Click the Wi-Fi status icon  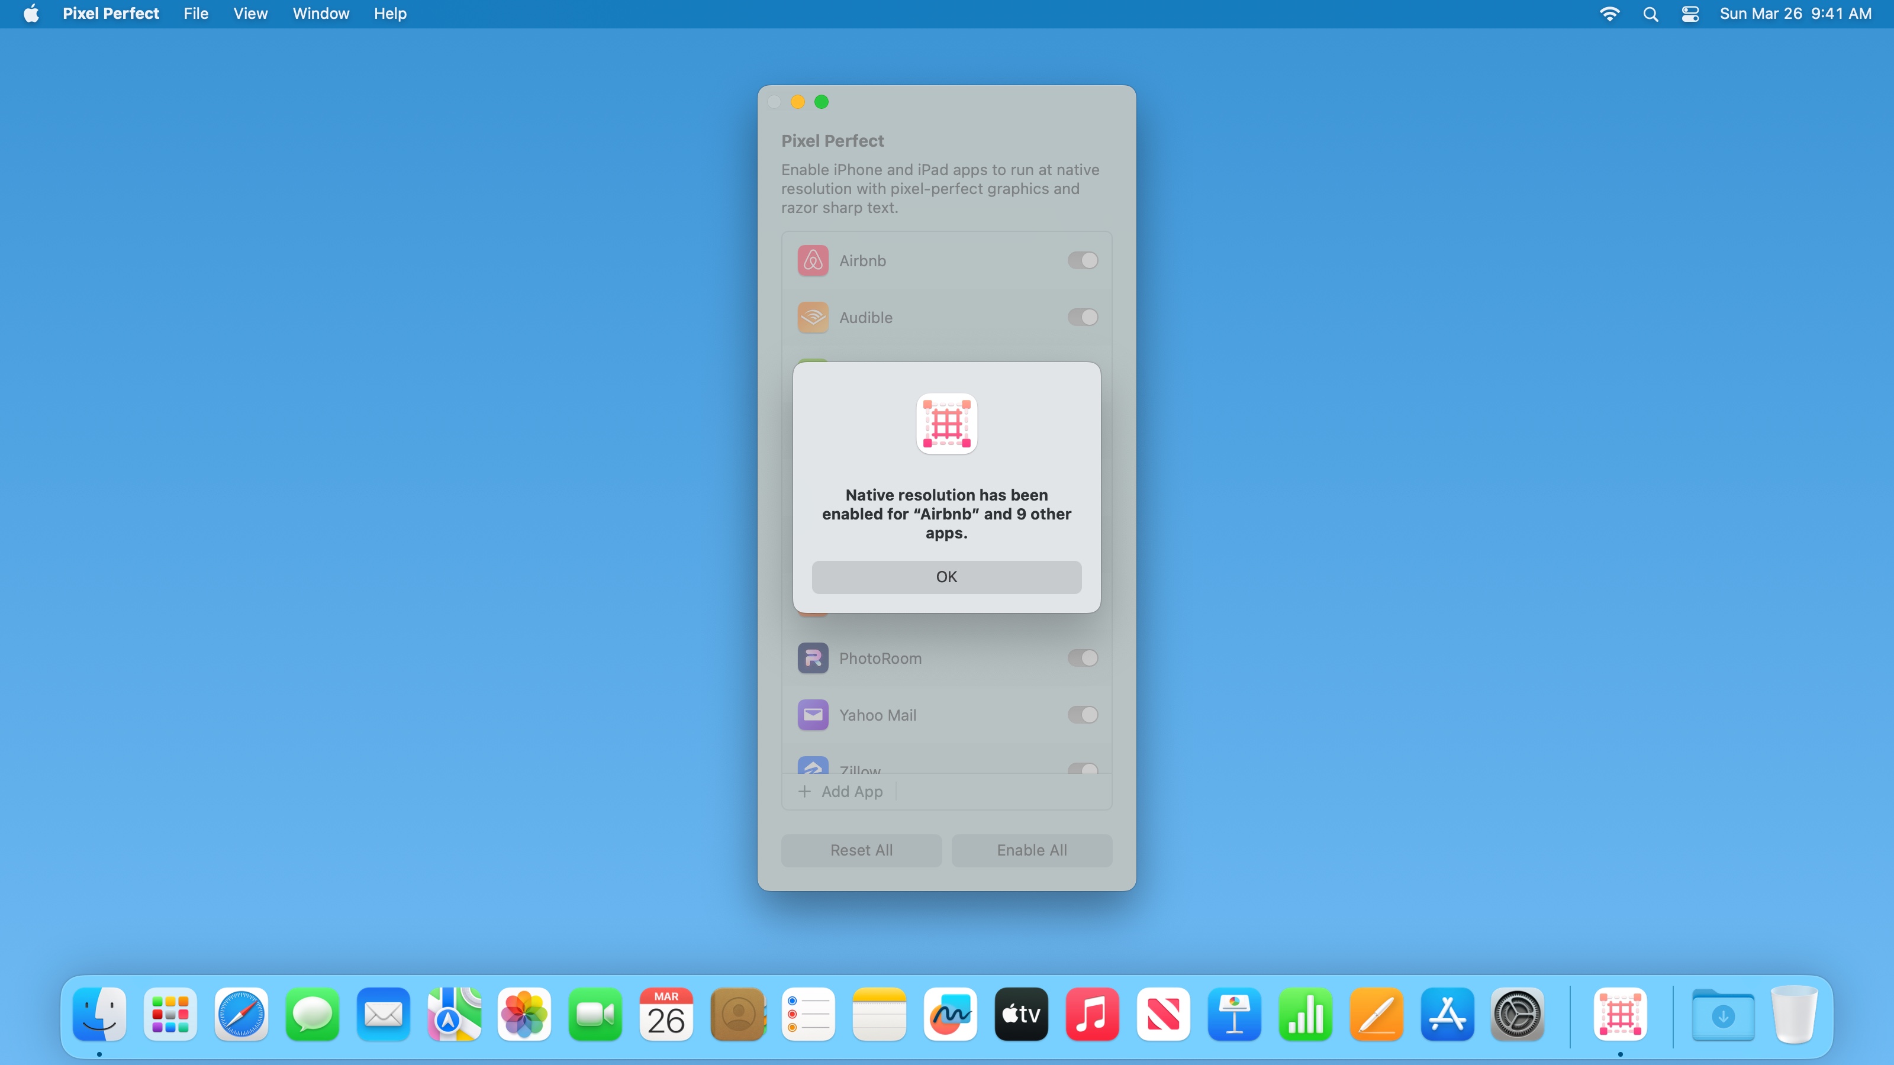pos(1609,14)
